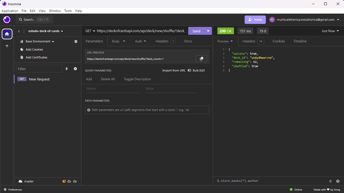Screen dimensions: 344x193
Task: Switch to the Timeline tab
Action: pyautogui.click(x=300, y=41)
